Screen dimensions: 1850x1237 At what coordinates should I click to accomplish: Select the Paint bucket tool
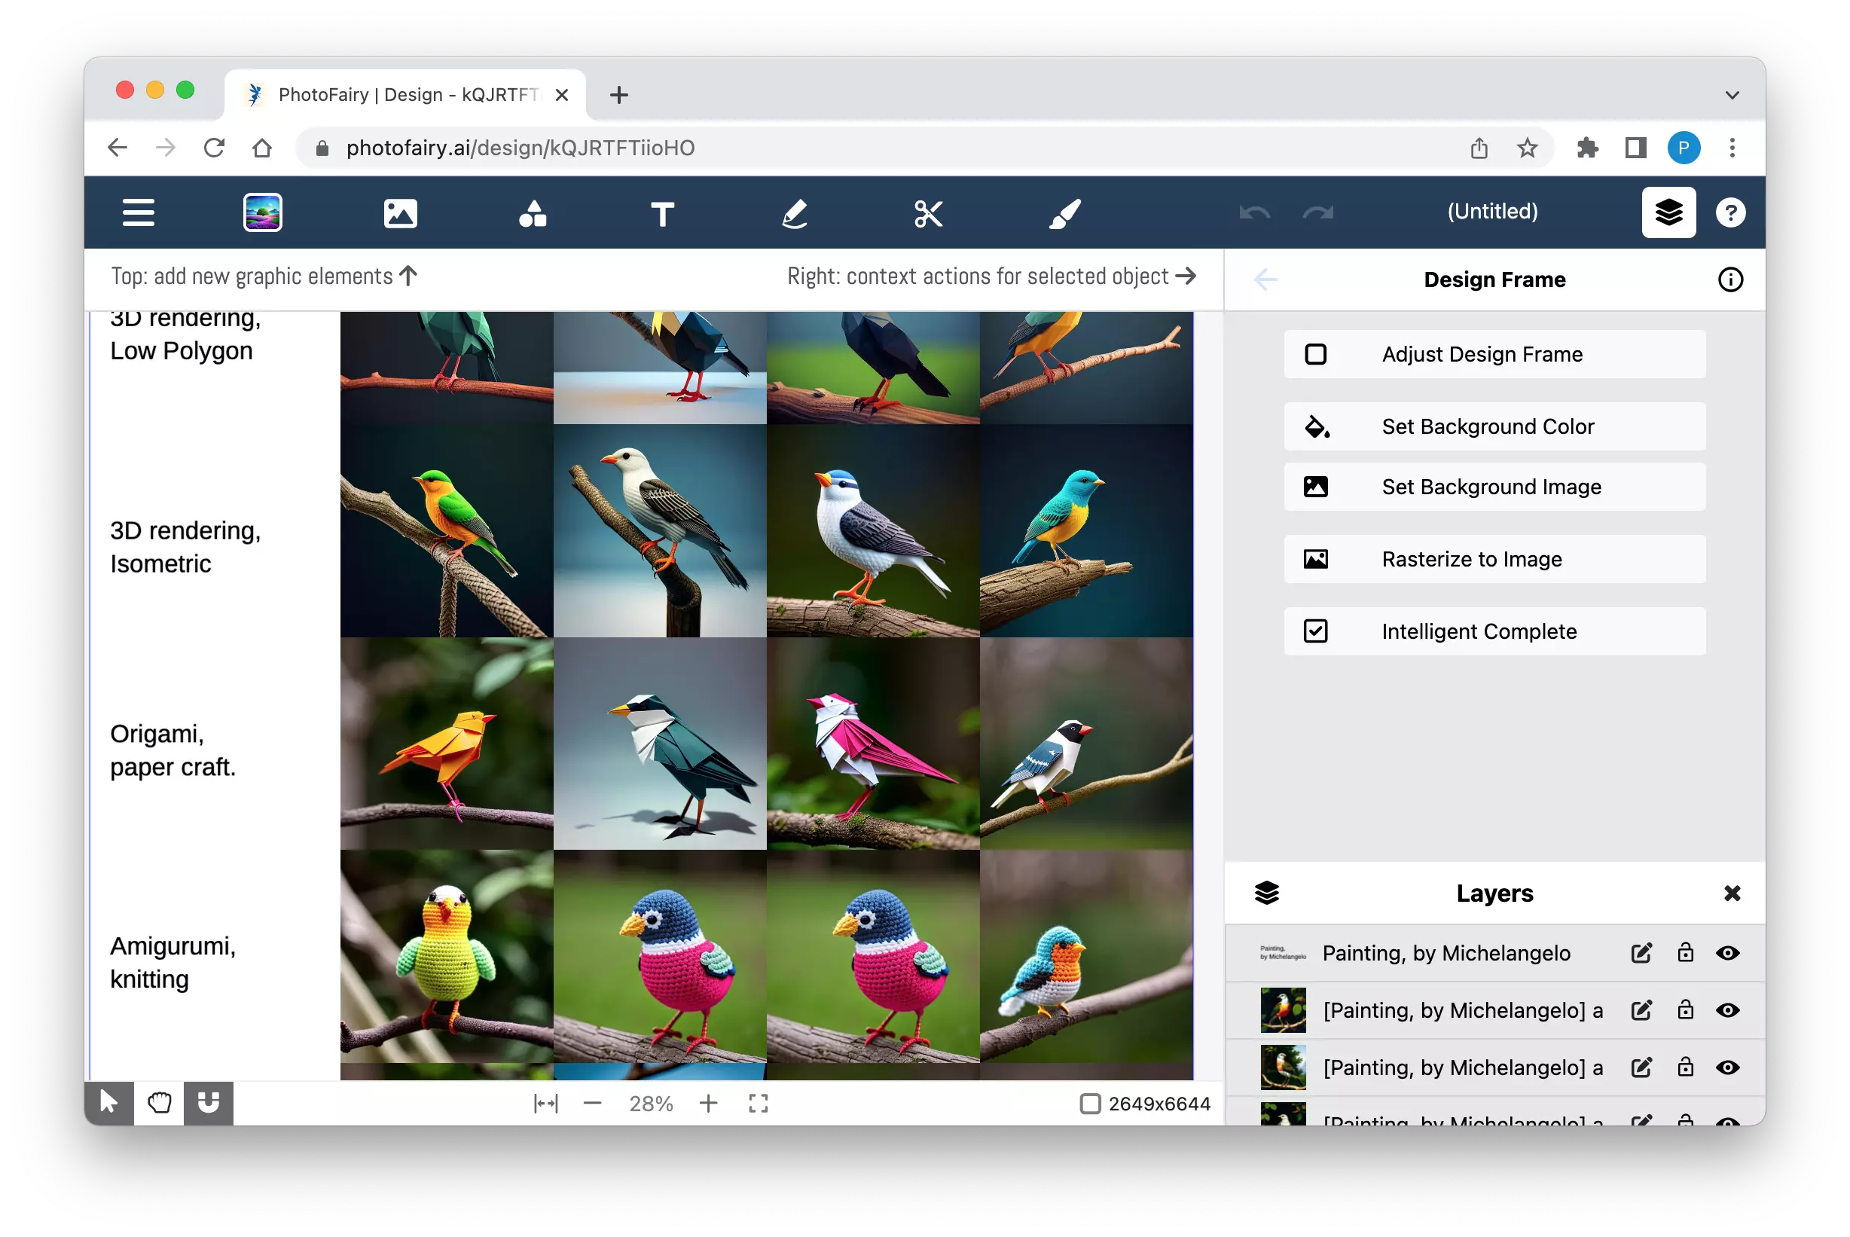pyautogui.click(x=1314, y=425)
